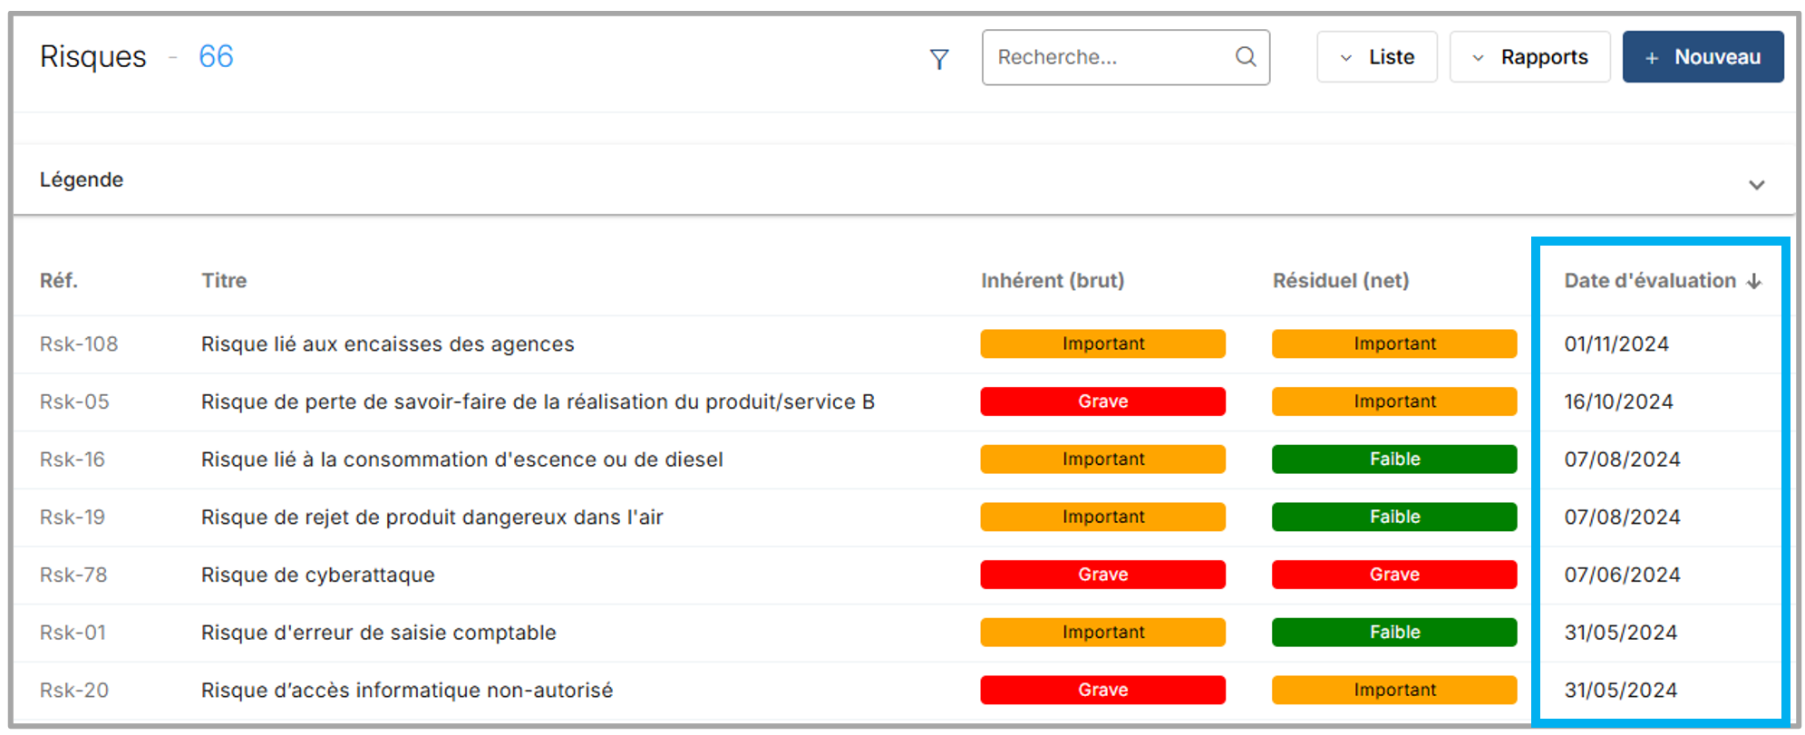
Task: Click orange Important residual badge for Rsk-20
Action: [x=1393, y=690]
